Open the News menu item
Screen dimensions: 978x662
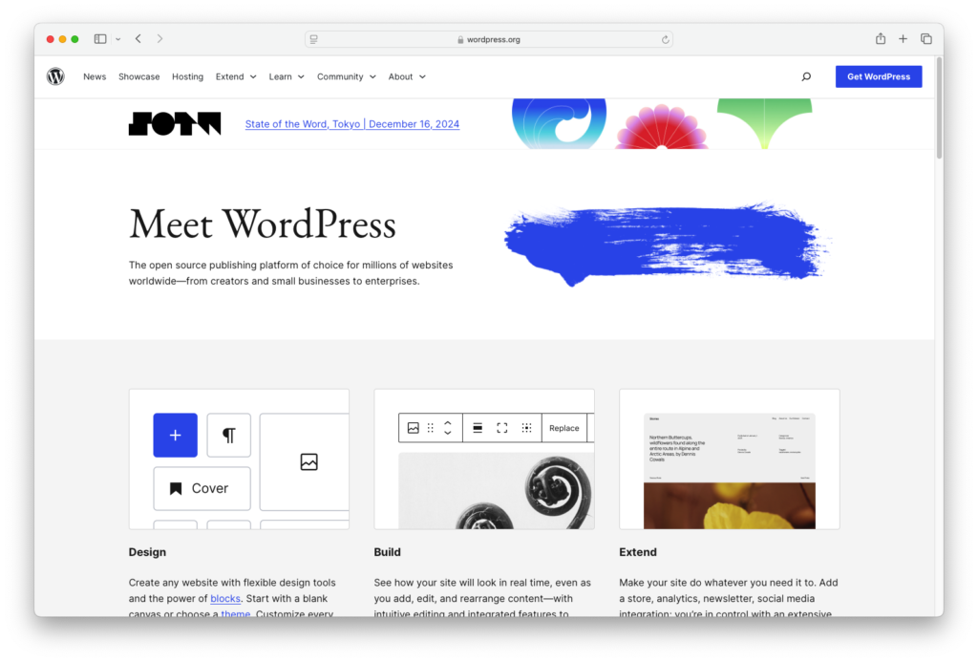(95, 76)
